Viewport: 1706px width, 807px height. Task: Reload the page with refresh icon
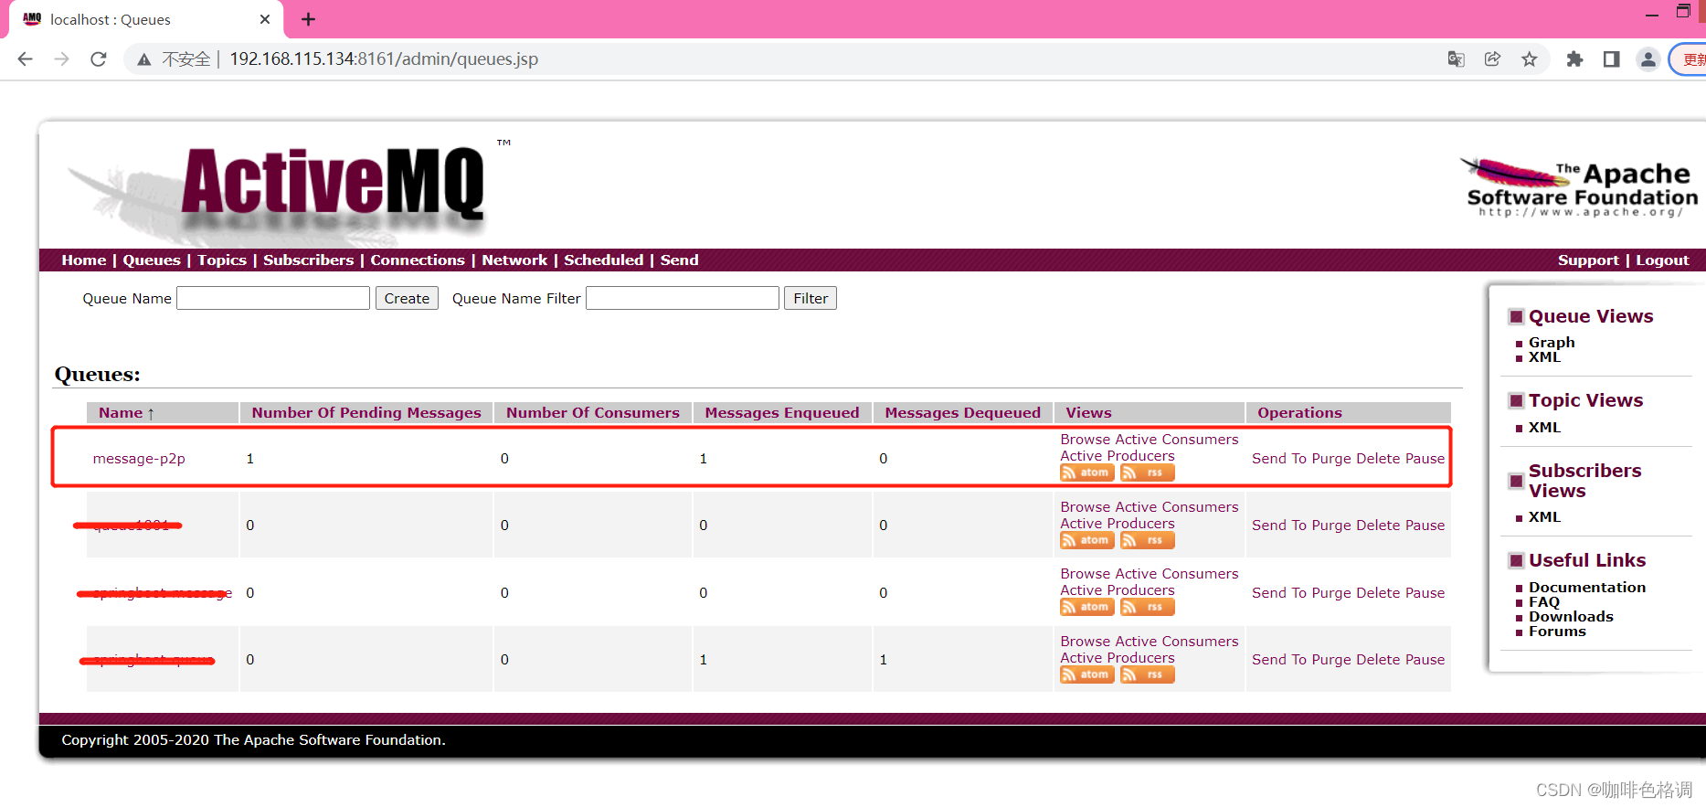pos(99,59)
